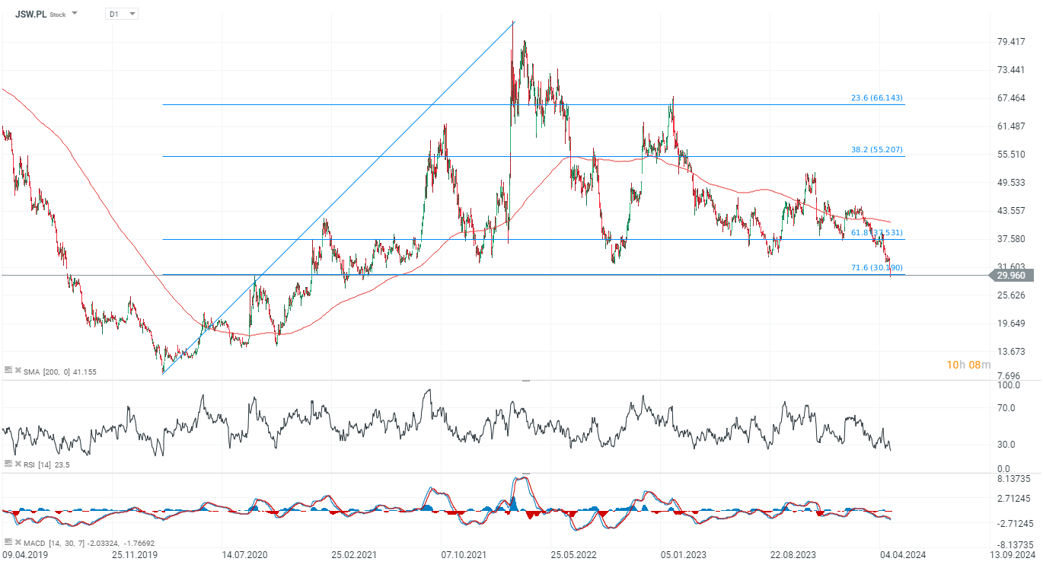This screenshot has height=568, width=1043.
Task: Click the RSI [14] indicator label
Action: click(x=47, y=464)
